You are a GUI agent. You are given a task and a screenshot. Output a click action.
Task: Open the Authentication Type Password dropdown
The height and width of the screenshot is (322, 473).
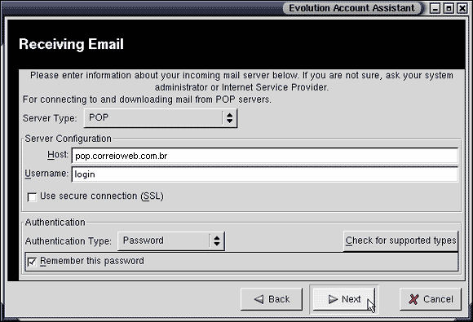coord(171,241)
